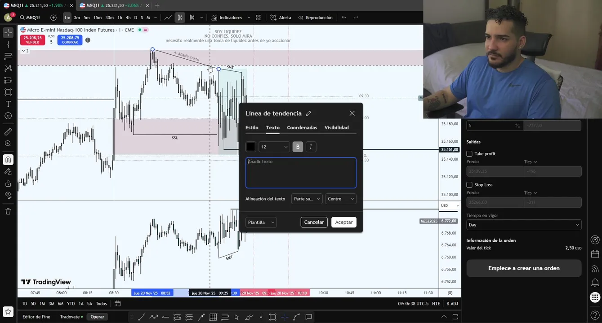
Task: Open the alerts bell in right sidebar
Action: coord(595,283)
